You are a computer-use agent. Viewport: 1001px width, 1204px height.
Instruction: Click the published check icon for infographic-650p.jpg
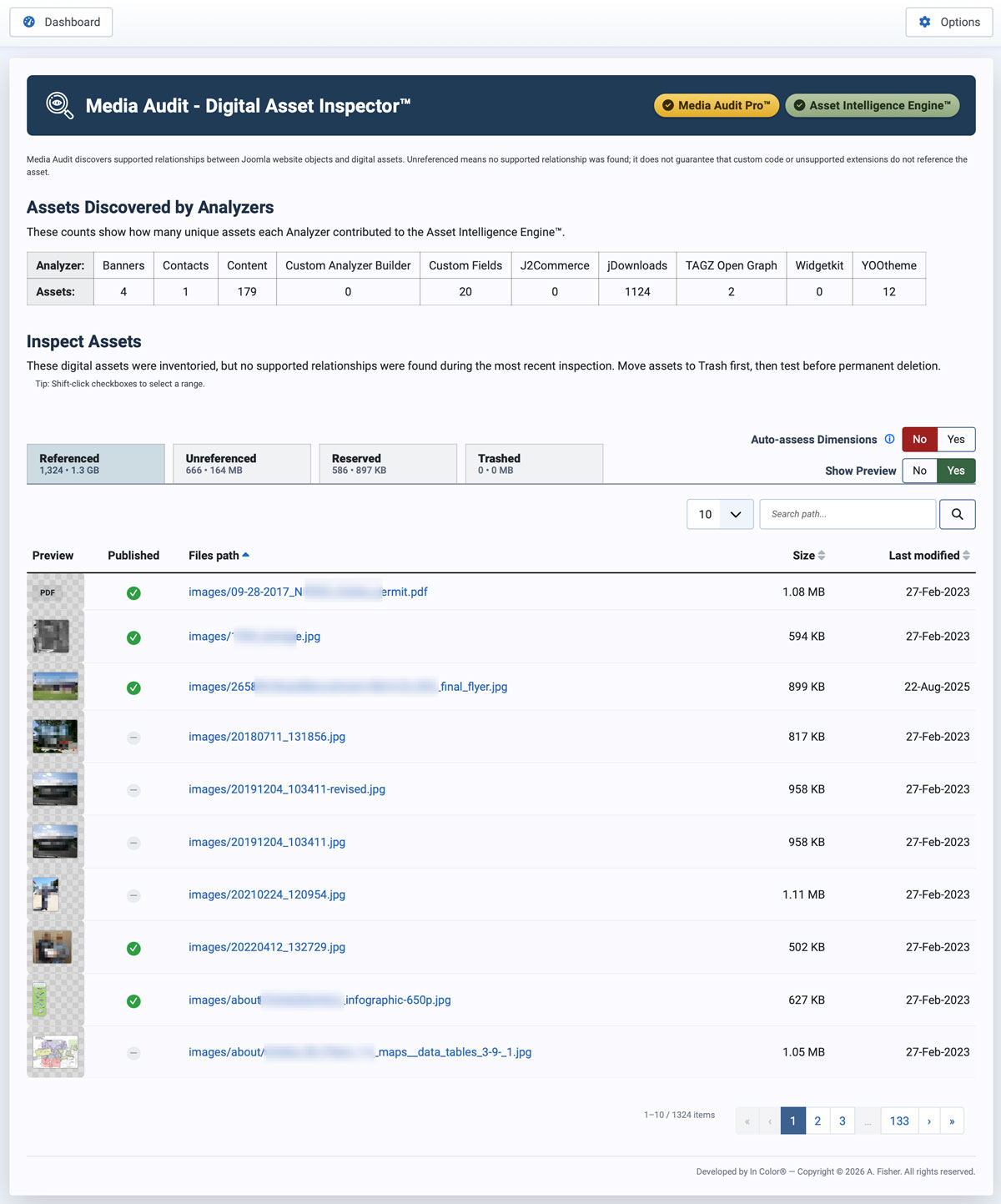coord(133,1001)
